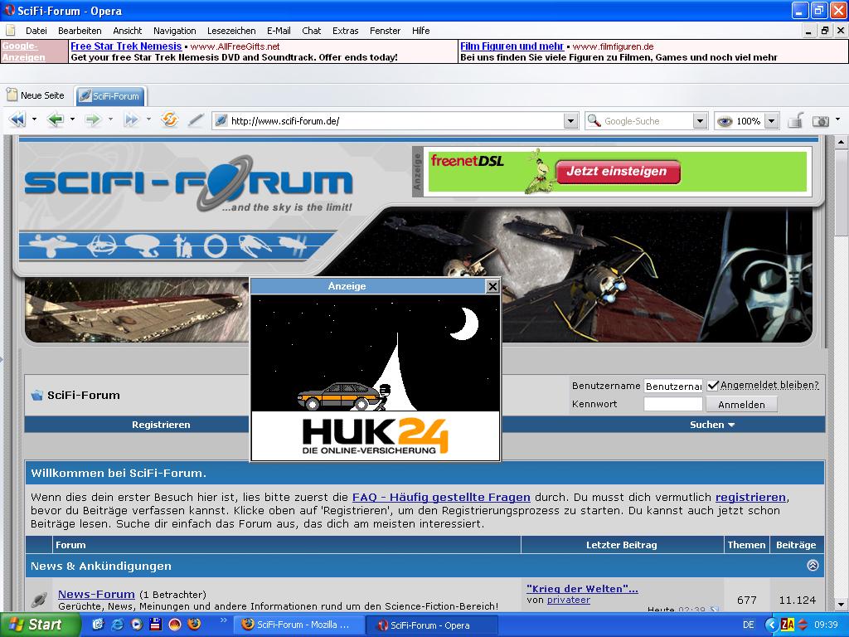
Task: Close the Anzeige ad popup
Action: click(x=492, y=286)
